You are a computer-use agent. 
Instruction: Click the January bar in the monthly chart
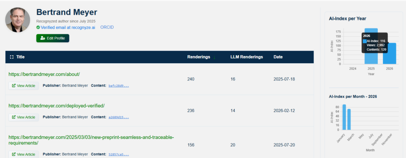click(344, 117)
